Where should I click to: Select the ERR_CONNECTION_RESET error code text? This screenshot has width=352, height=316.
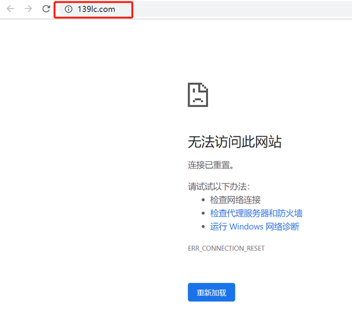226,248
